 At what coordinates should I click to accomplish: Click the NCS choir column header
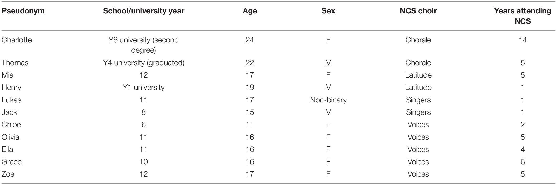[418, 11]
